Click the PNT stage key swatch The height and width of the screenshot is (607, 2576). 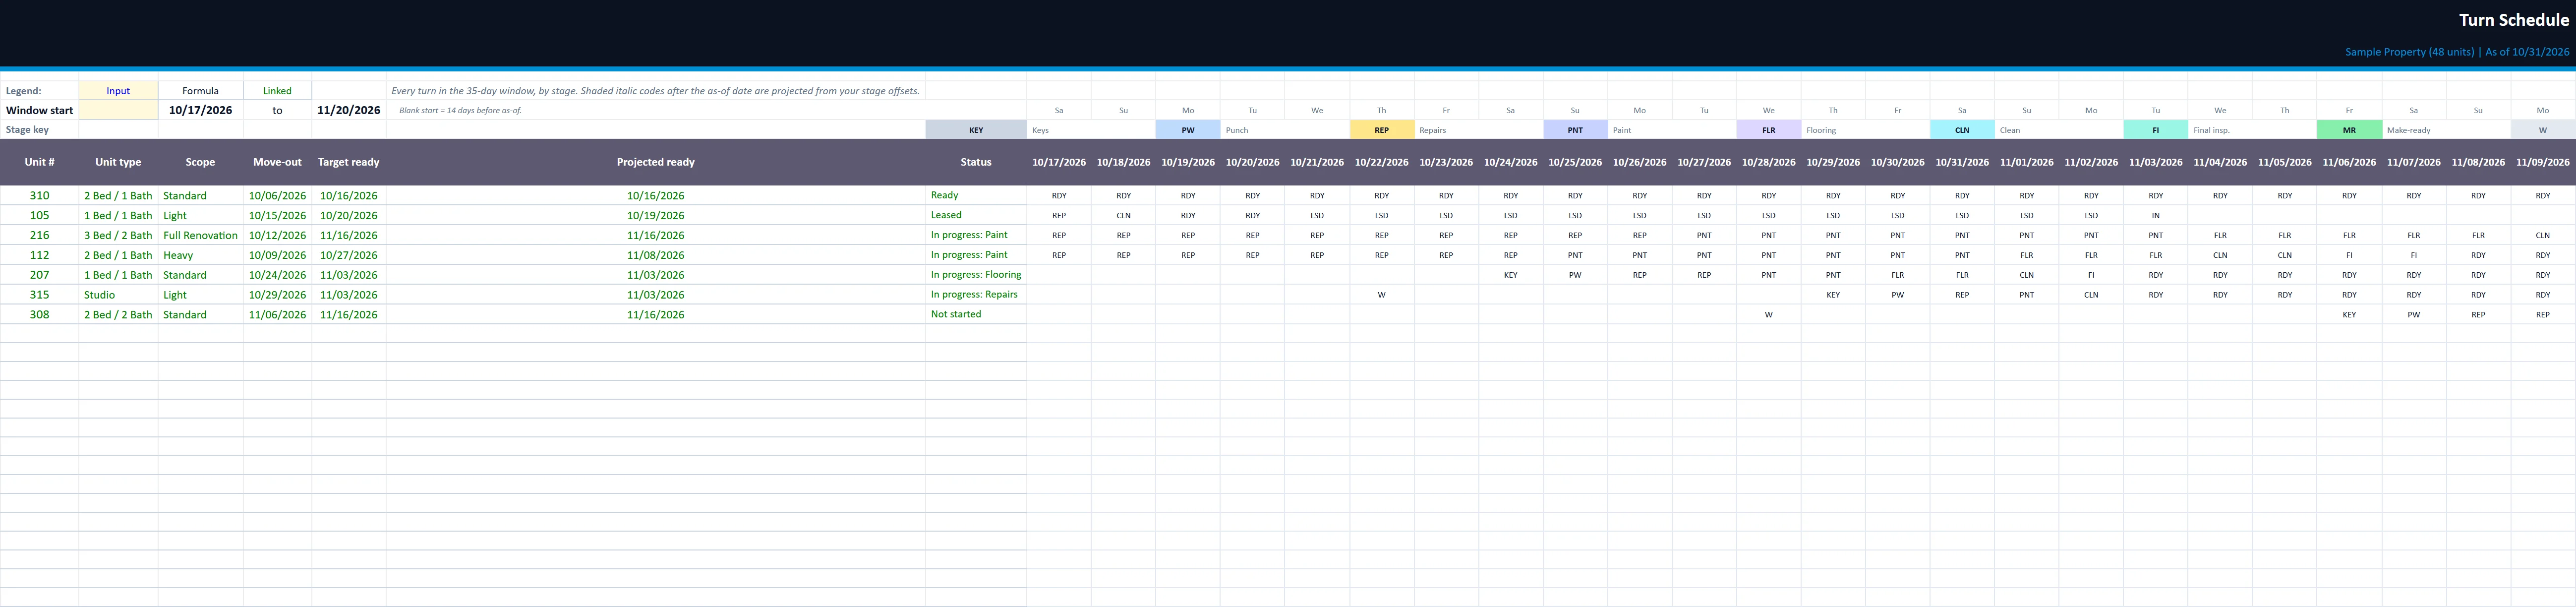point(1575,130)
